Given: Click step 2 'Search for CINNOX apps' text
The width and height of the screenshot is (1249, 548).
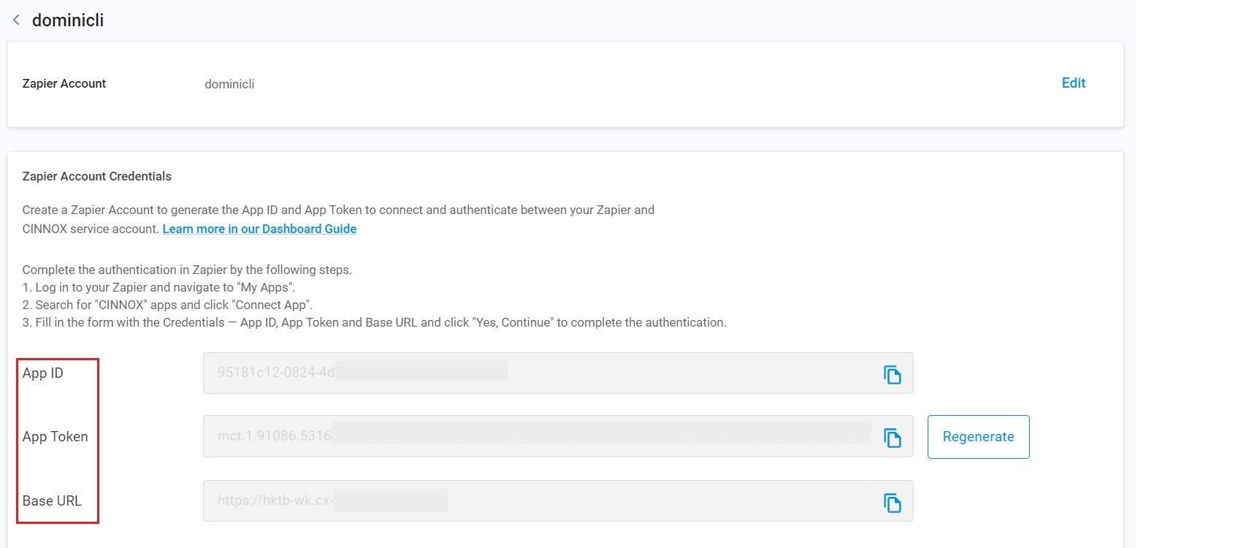Looking at the screenshot, I should [167, 305].
